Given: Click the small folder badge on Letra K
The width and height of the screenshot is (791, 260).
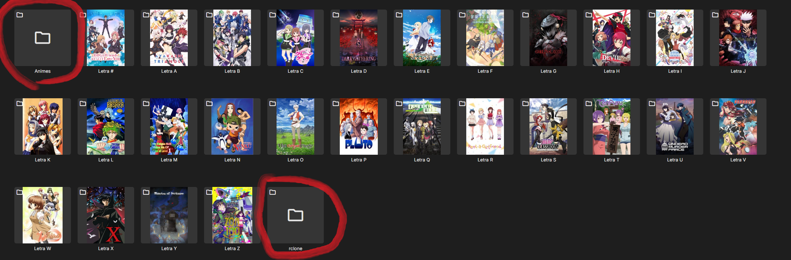Looking at the screenshot, I should point(19,103).
